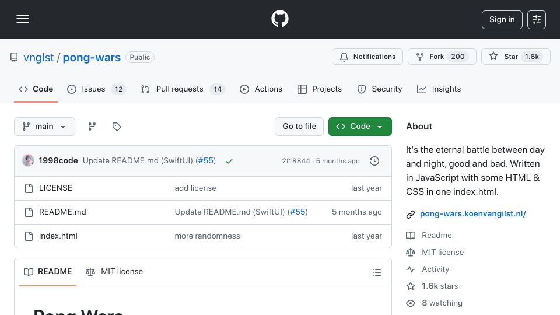The height and width of the screenshot is (315, 560).
Task: Click the Pull requests count badge 14
Action: pos(218,89)
